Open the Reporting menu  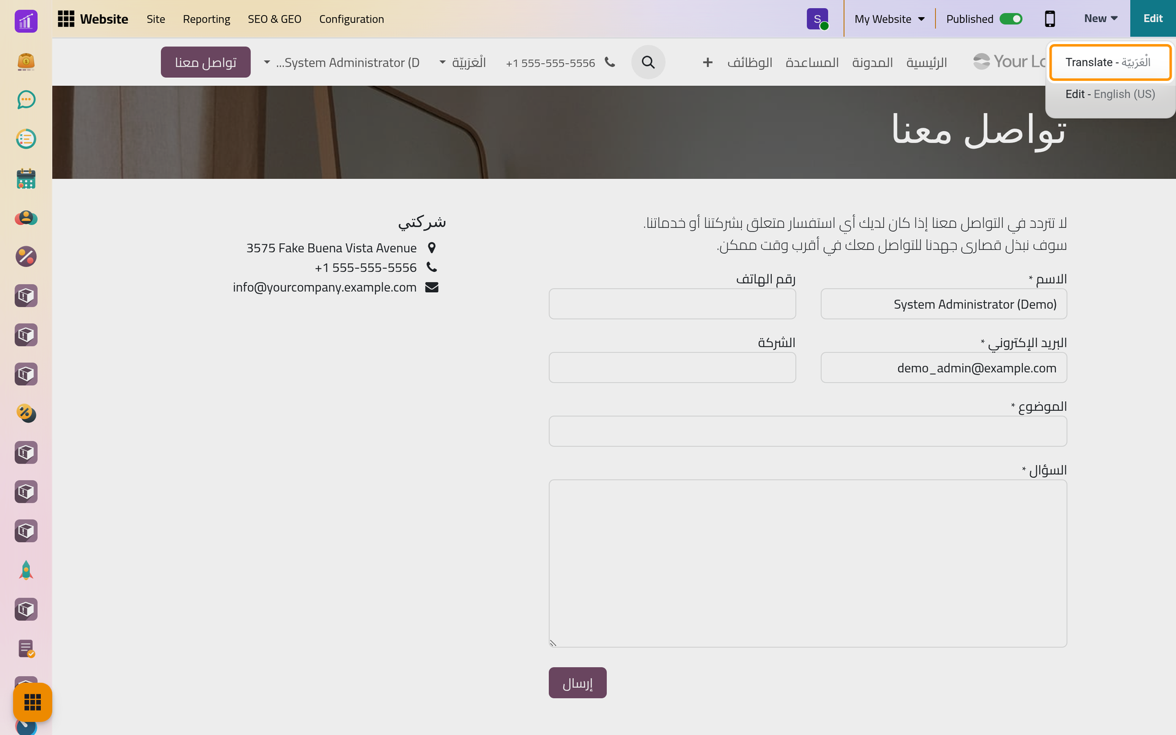click(x=206, y=19)
